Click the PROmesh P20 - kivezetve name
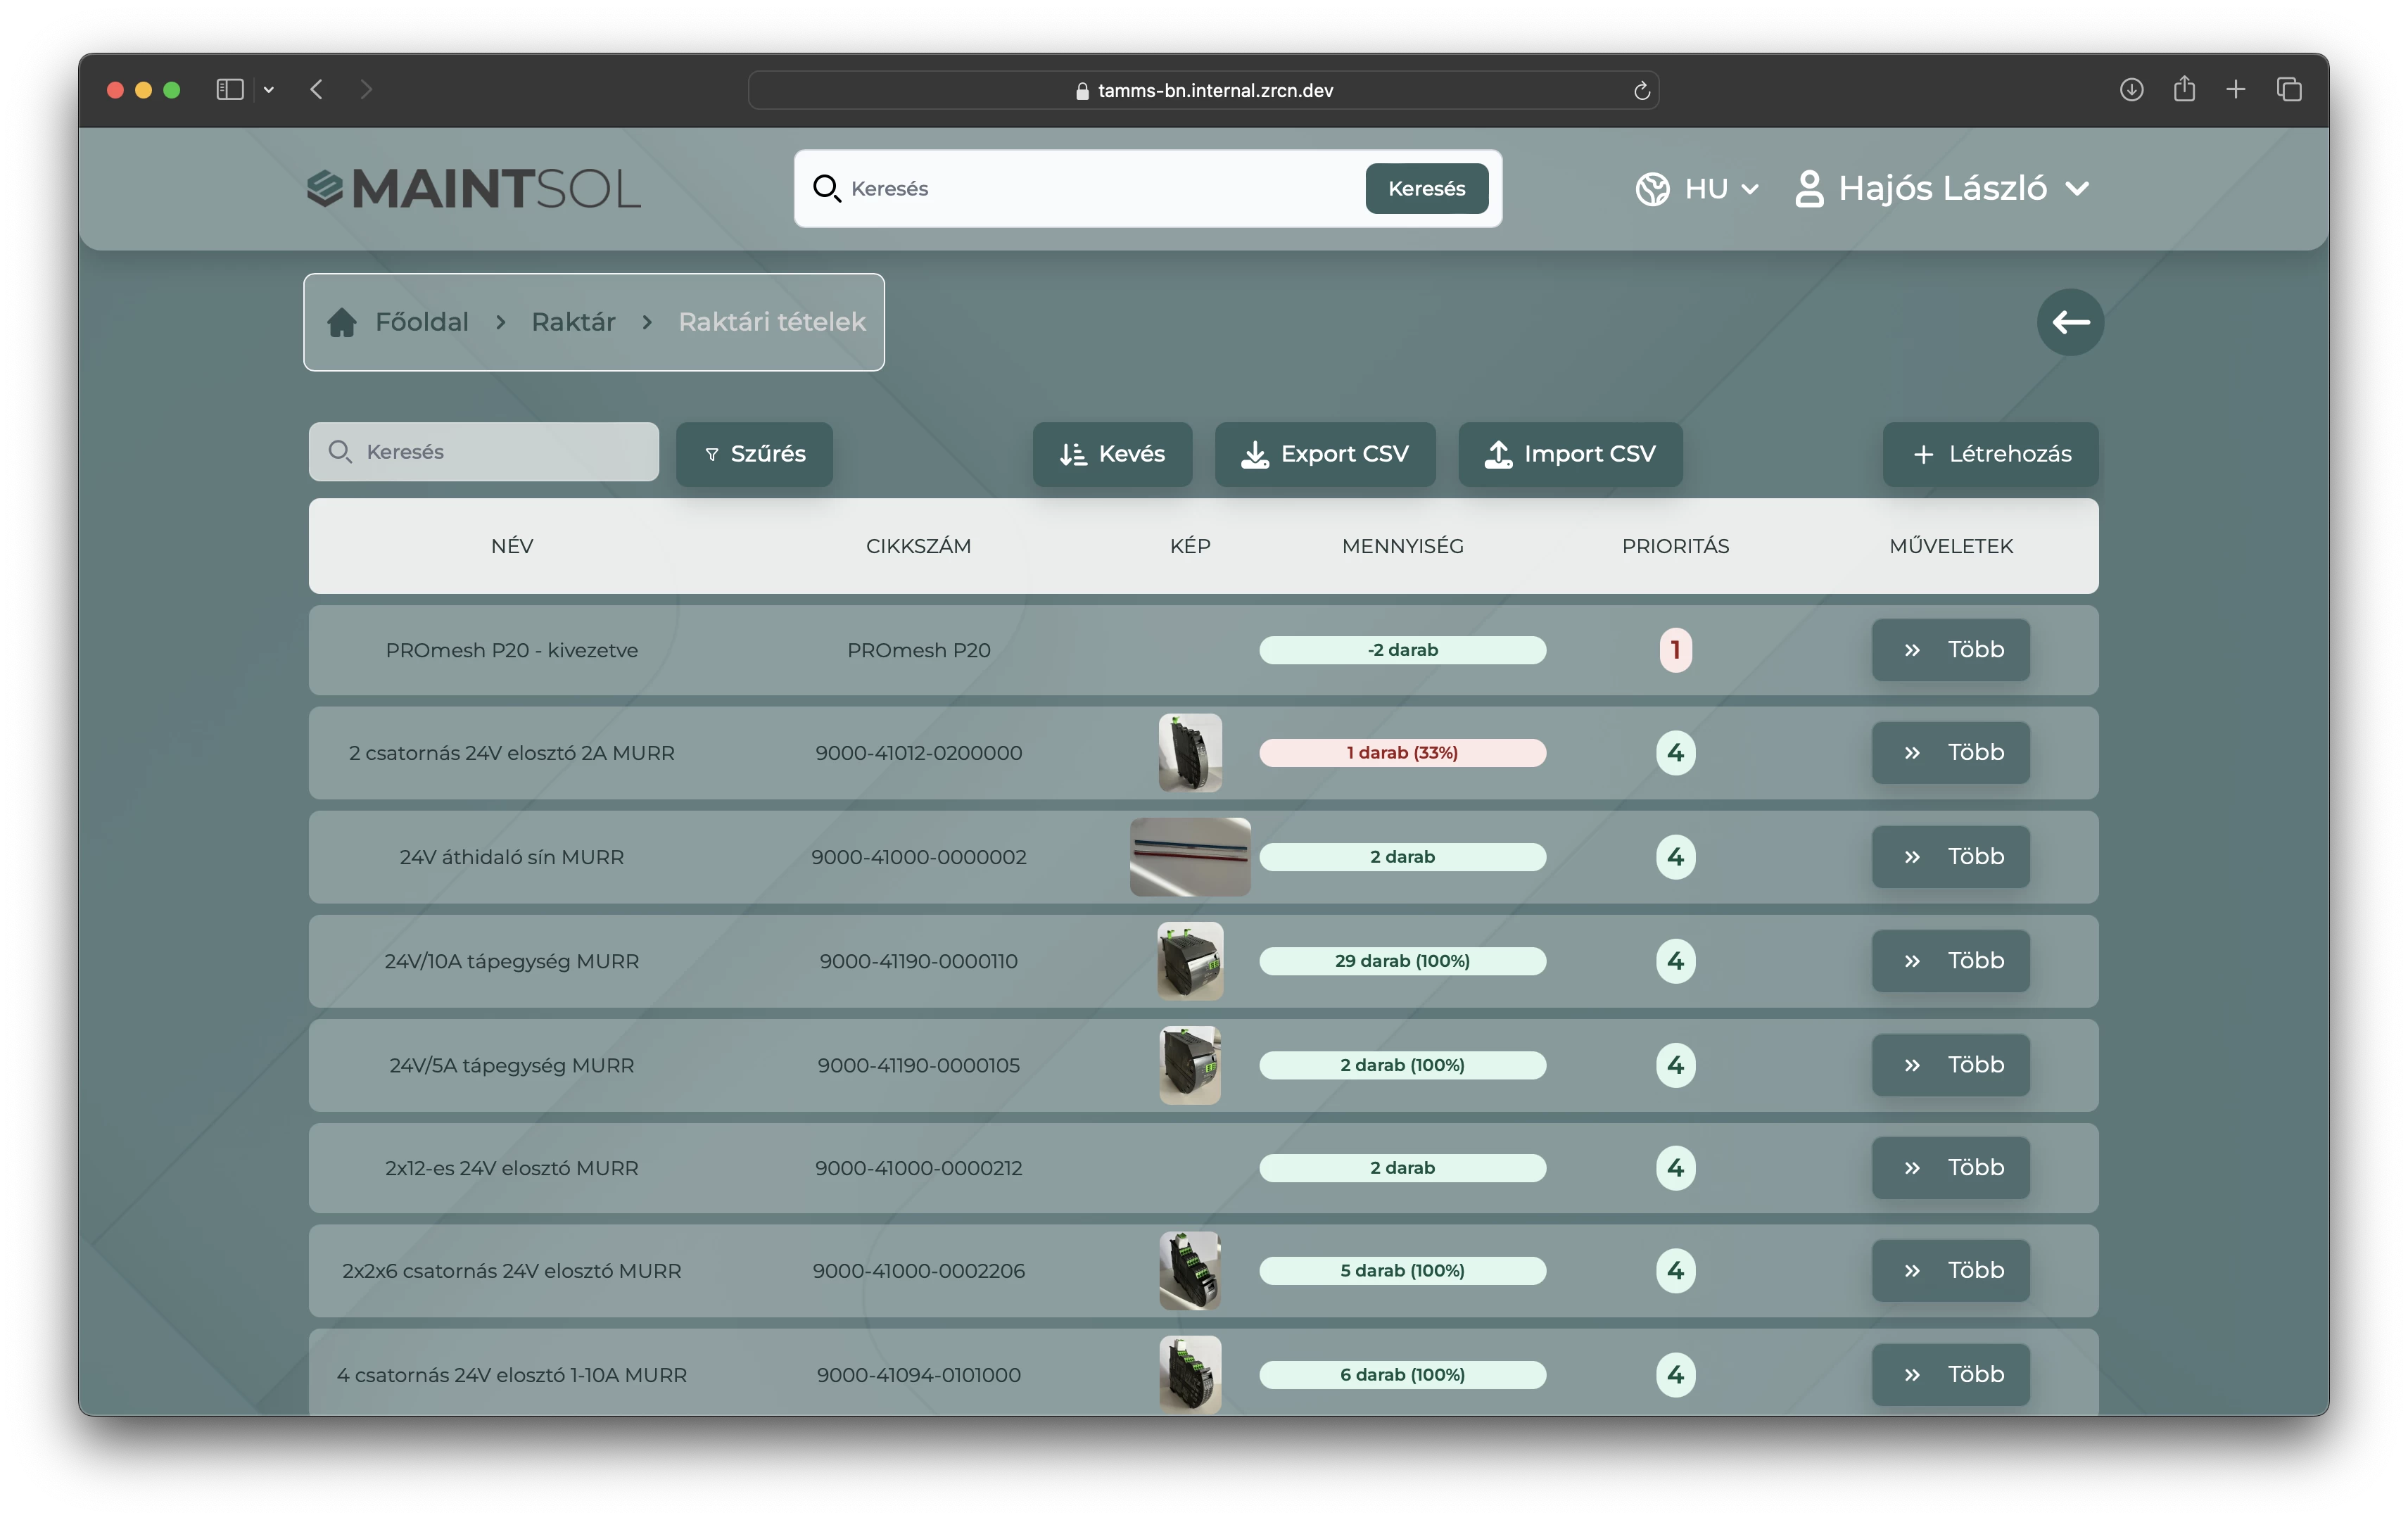This screenshot has height=1520, width=2408. (x=512, y=650)
